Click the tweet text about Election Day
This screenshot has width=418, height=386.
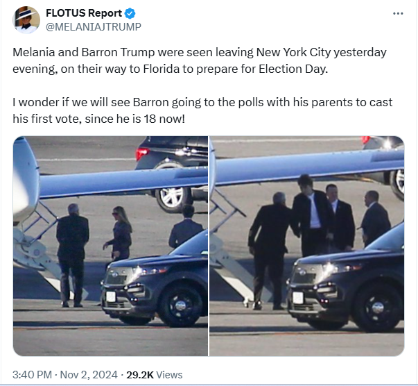(x=200, y=60)
